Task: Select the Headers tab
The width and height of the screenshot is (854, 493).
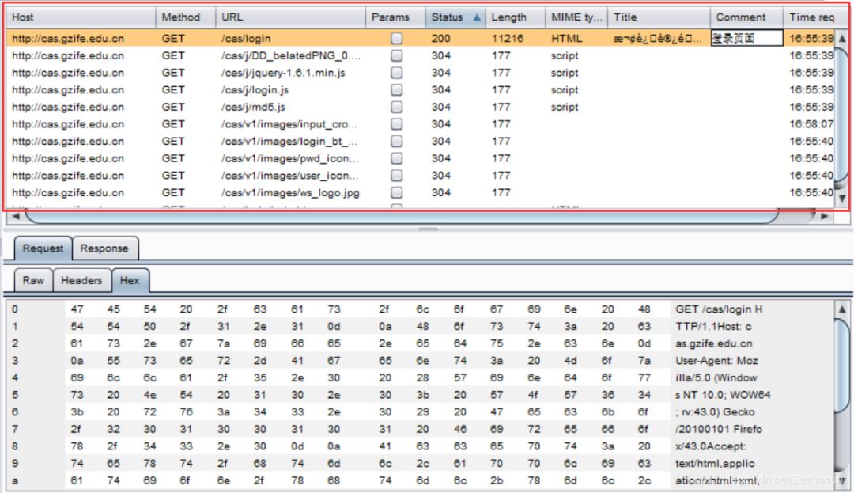Action: pos(81,280)
